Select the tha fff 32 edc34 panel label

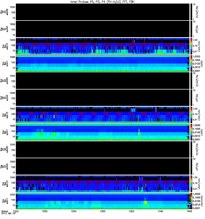click(x=4, y=12)
